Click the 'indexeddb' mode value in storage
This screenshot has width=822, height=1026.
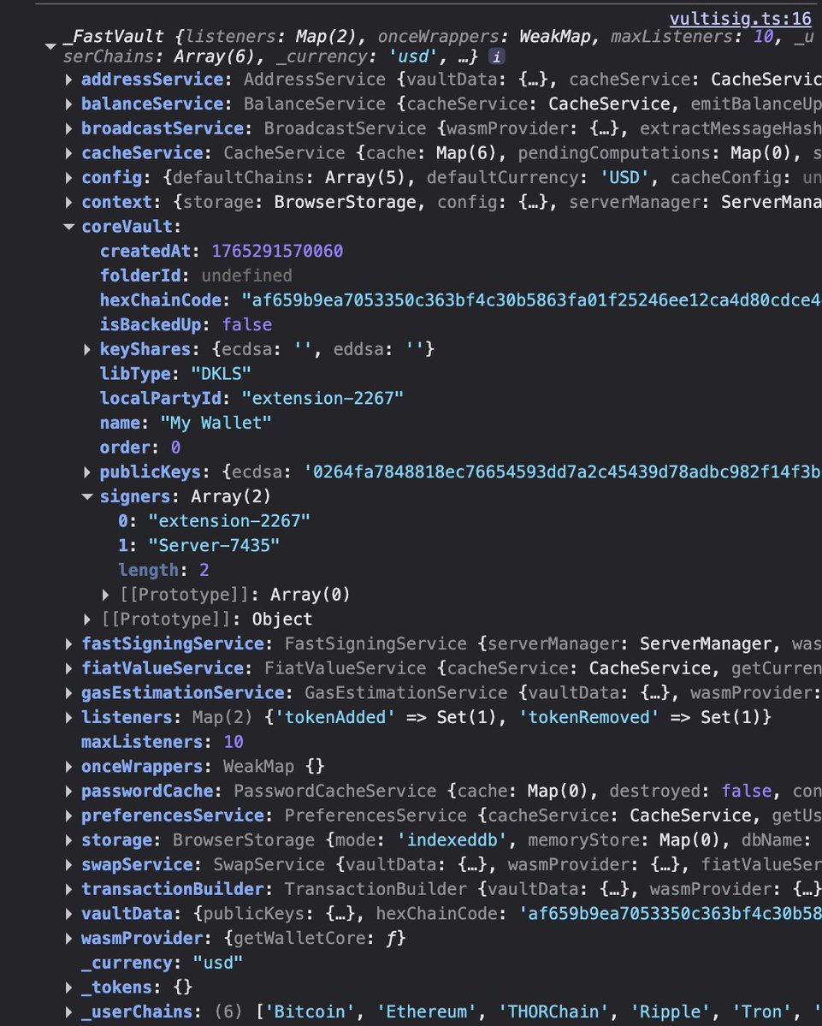(x=452, y=840)
